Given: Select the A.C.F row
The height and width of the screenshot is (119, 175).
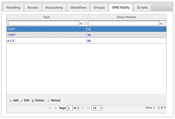Looking at the screenshot, I should tap(87, 41).
